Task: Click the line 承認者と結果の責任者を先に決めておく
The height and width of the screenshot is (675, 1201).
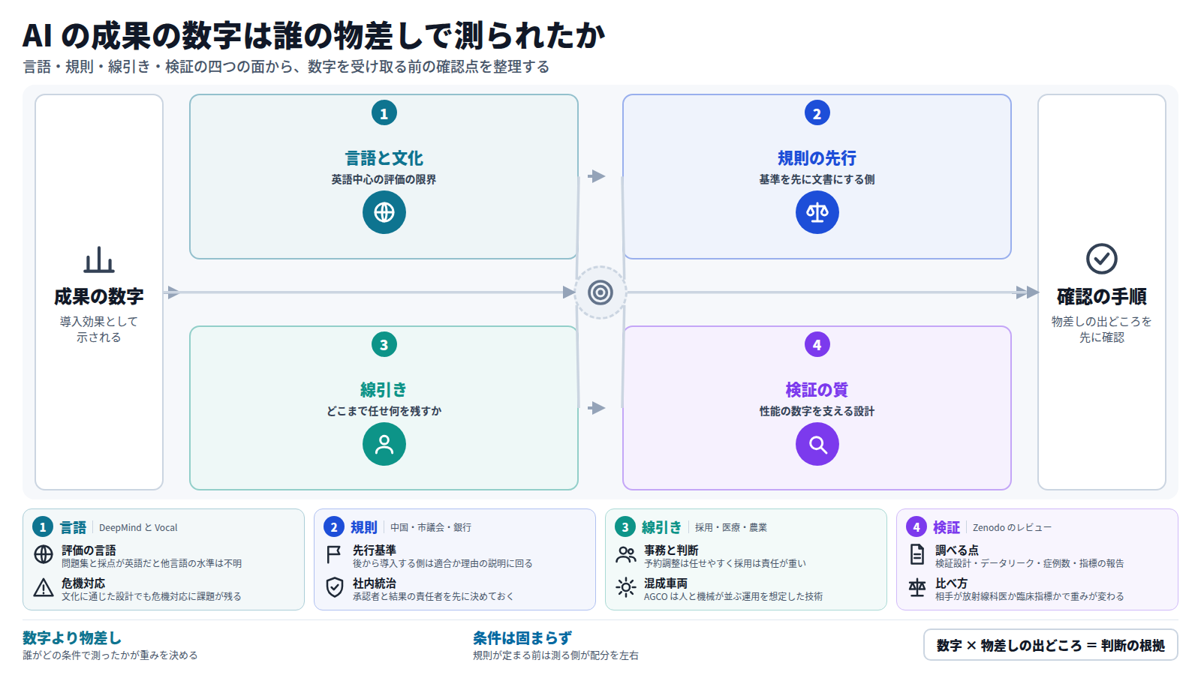Action: tap(433, 597)
